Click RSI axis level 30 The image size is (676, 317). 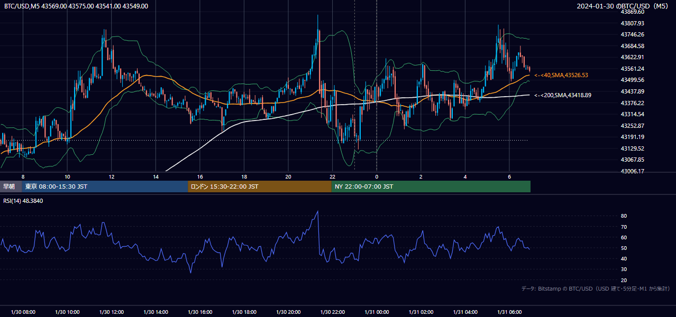click(624, 269)
